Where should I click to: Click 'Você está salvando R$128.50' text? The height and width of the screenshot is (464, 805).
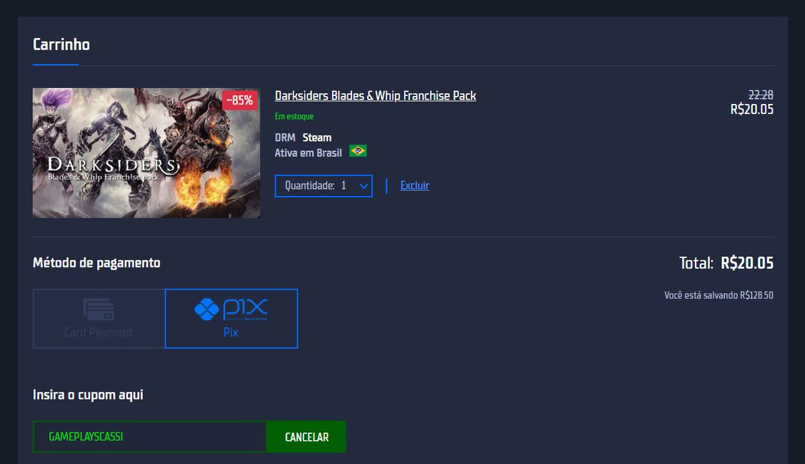tap(718, 295)
